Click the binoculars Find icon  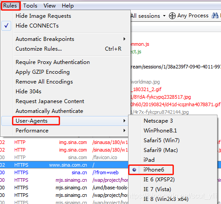click(x=215, y=16)
